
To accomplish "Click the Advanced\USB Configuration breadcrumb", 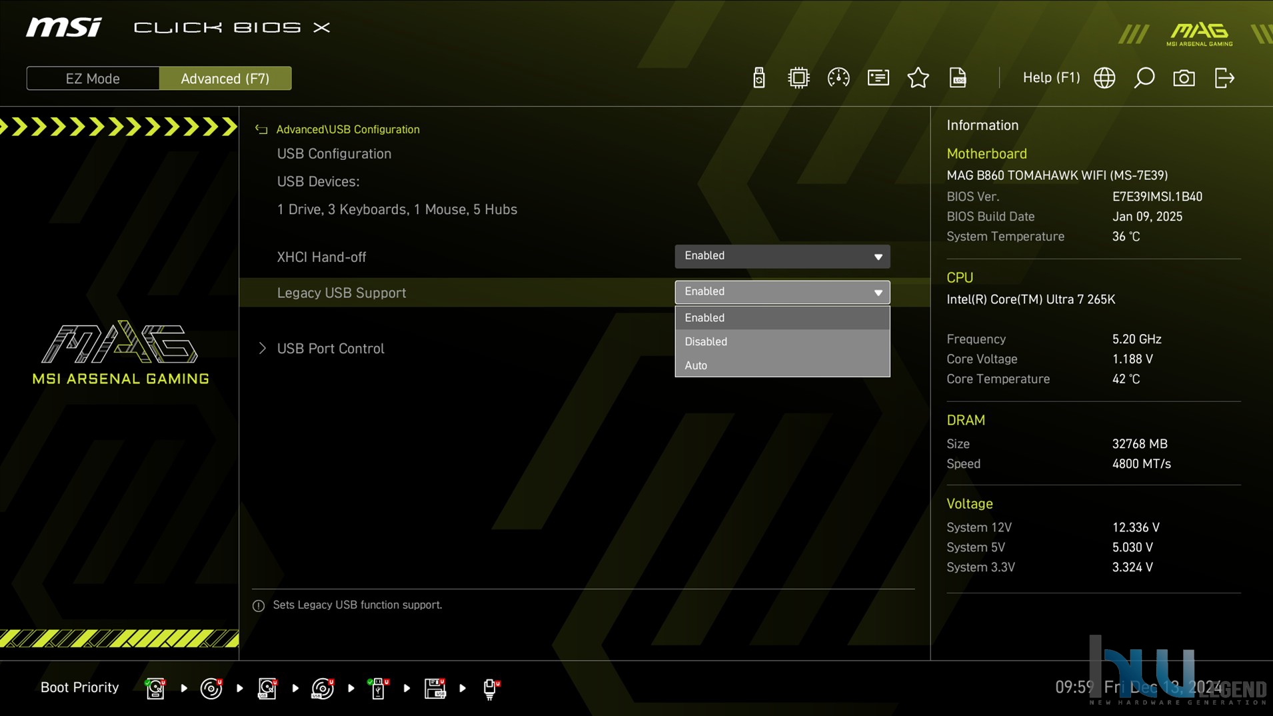I will [348, 129].
